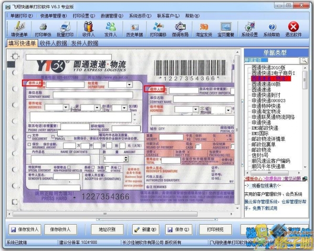The height and width of the screenshot is (251, 314).
Task: Click the red 退出软件 icon
Action: [293, 29]
